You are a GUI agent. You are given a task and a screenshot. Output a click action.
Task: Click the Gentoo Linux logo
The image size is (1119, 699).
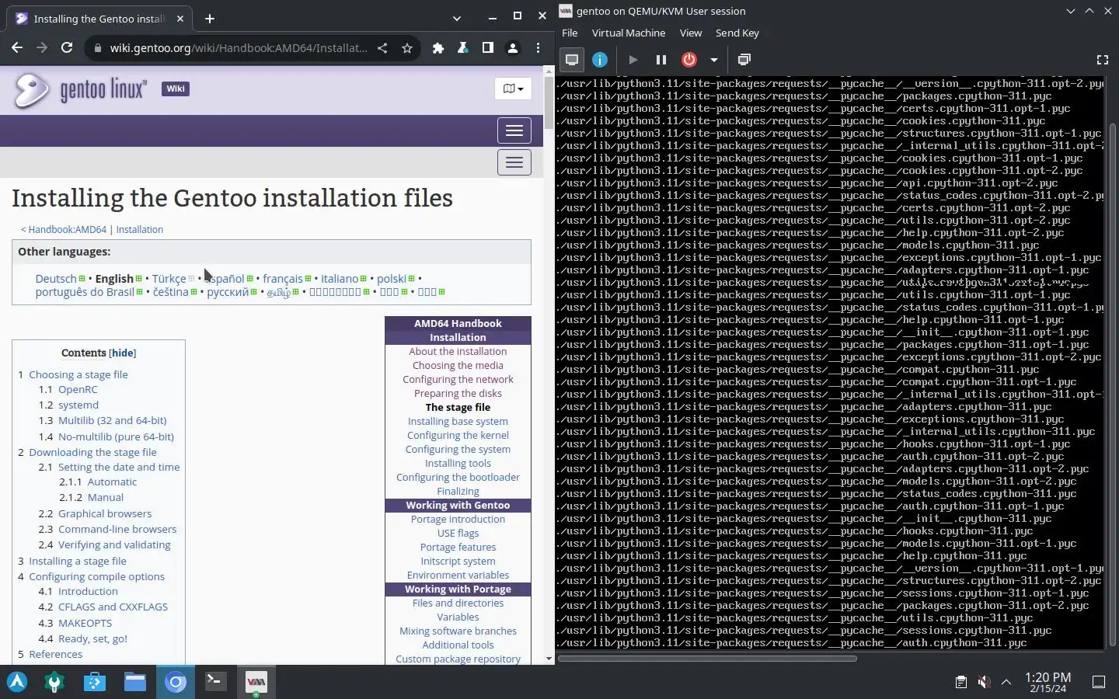pyautogui.click(x=80, y=90)
